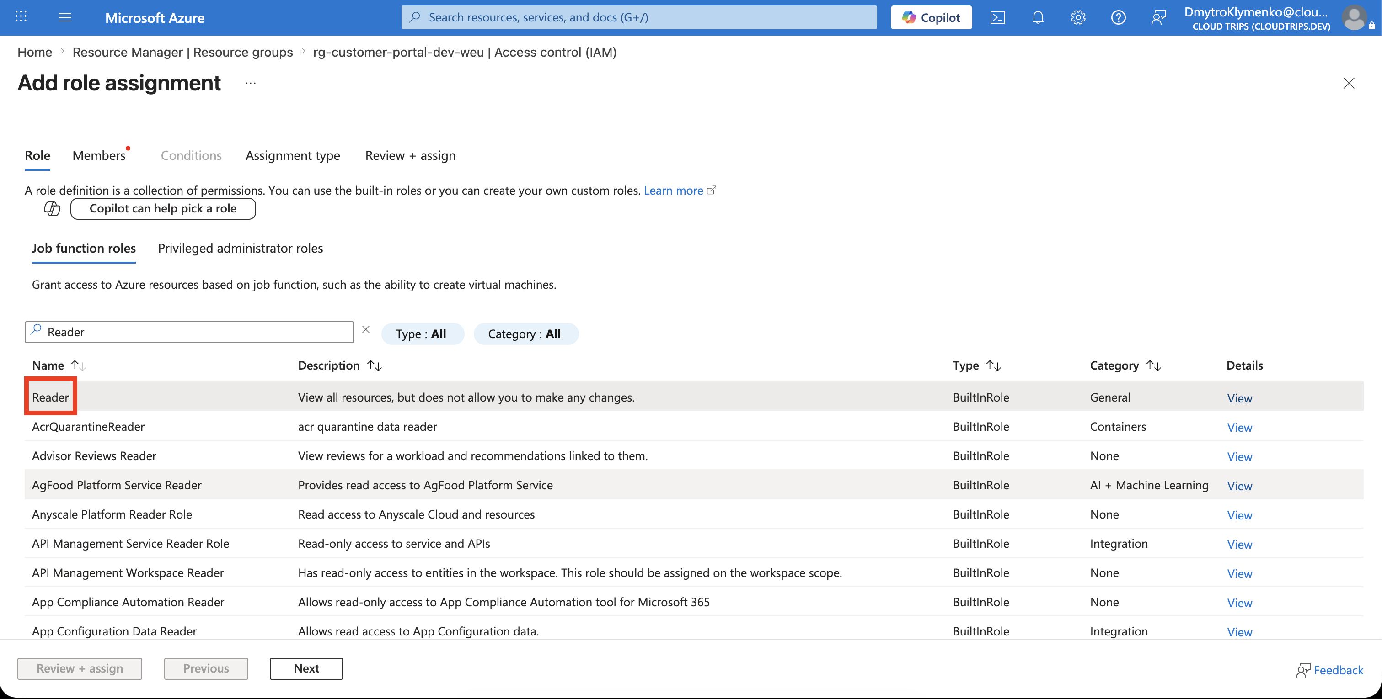Open Resource Manager | Resource groups breadcrumb
The image size is (1382, 699).
pyautogui.click(x=182, y=52)
